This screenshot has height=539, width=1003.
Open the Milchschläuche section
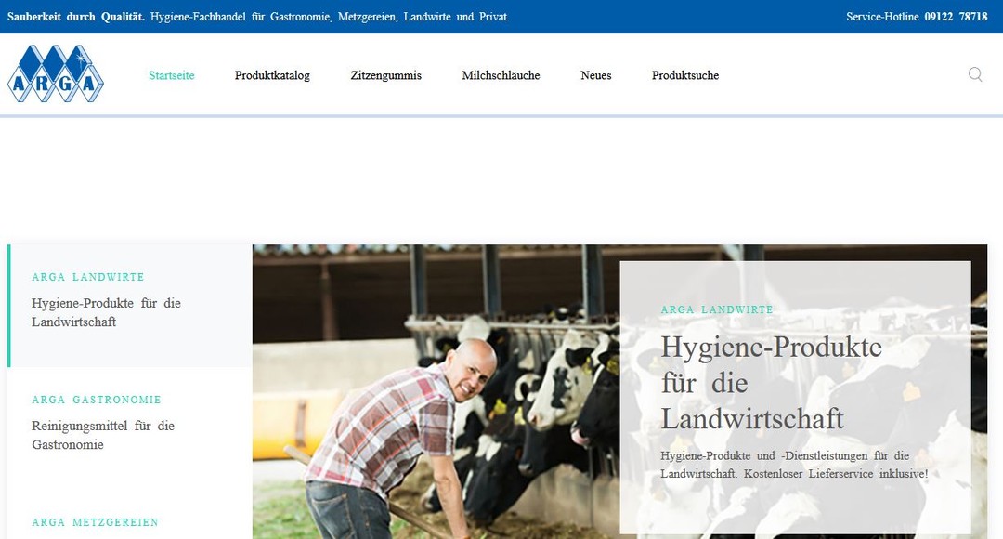pyautogui.click(x=501, y=75)
